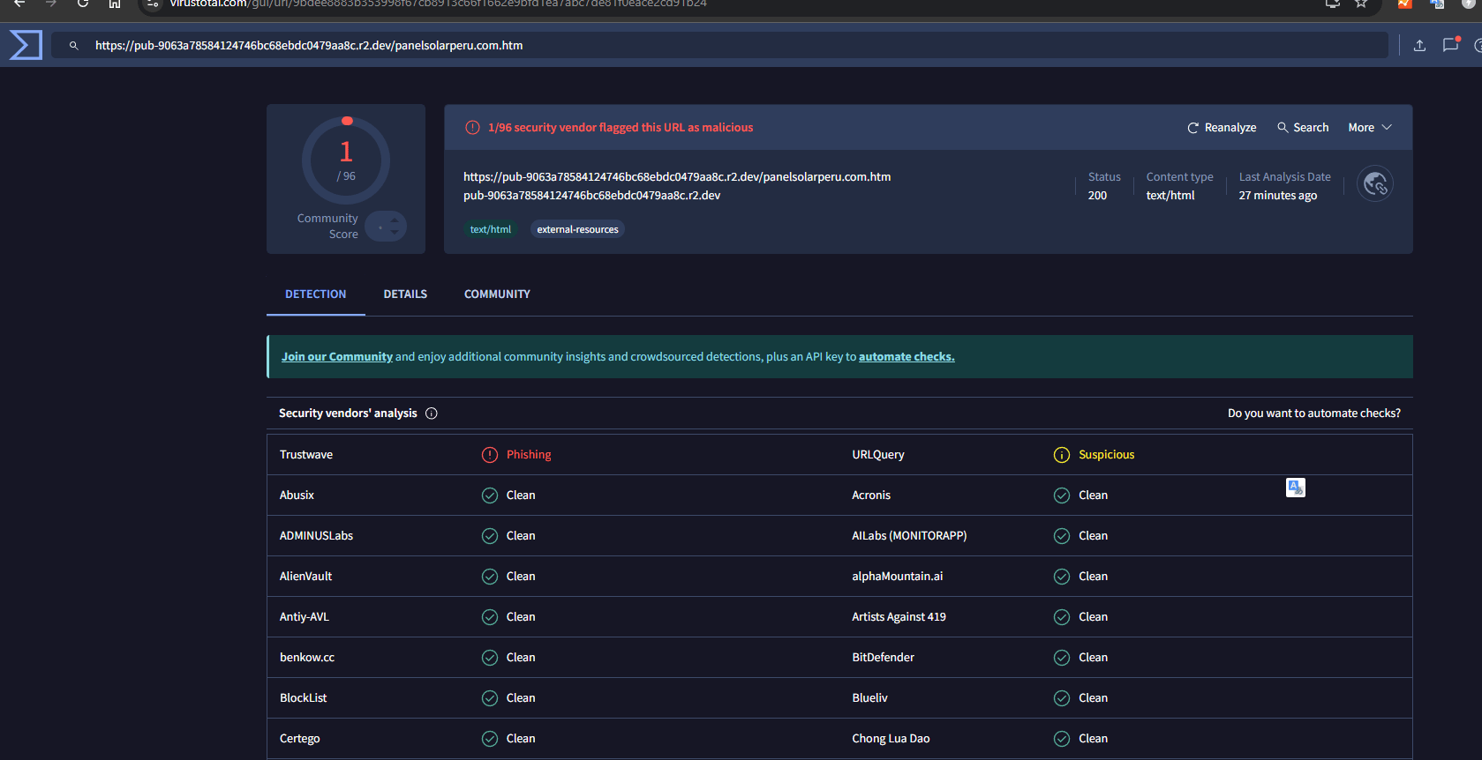Click info icon beside Security vendors' analysis
Screen dimensions: 1482x760
coord(432,414)
